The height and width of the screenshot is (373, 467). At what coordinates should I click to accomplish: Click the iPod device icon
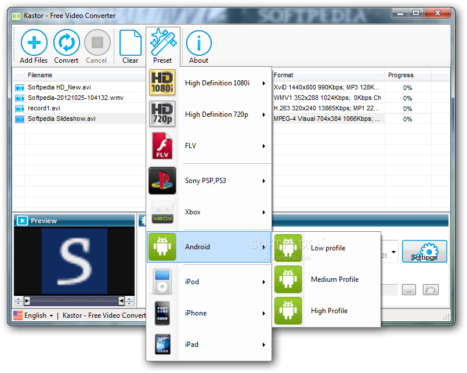pyautogui.click(x=162, y=282)
